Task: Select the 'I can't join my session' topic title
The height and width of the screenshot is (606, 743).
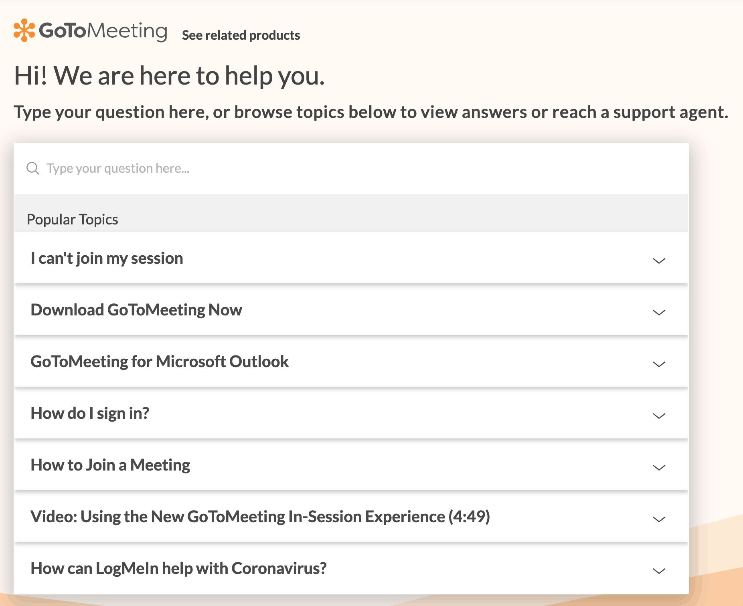Action: tap(107, 259)
